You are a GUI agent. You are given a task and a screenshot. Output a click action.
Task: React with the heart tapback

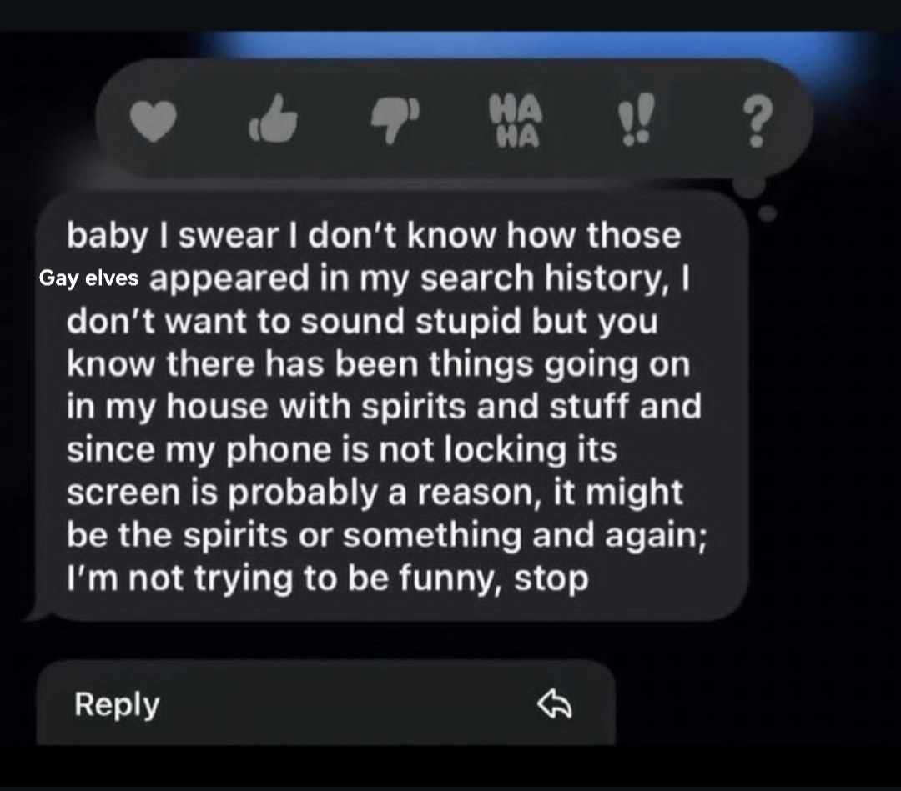pos(153,121)
